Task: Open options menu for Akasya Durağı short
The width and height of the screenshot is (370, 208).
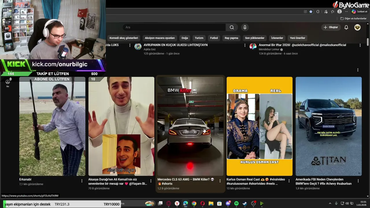Action: (x=151, y=181)
